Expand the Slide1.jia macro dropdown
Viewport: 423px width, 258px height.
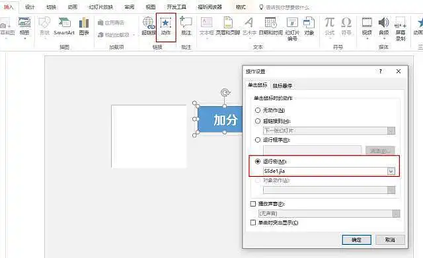pyautogui.click(x=391, y=172)
